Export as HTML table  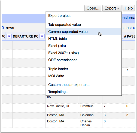(83, 39)
